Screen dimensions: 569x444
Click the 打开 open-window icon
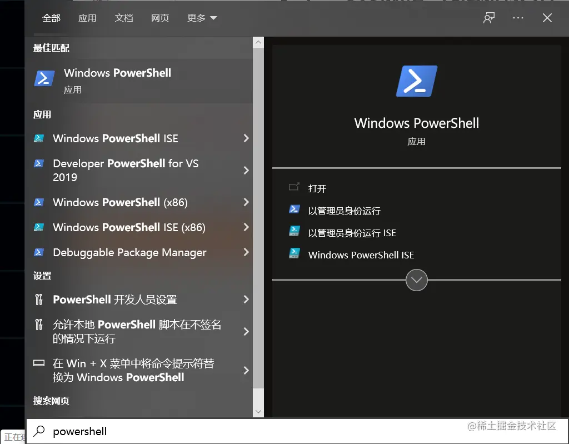294,187
